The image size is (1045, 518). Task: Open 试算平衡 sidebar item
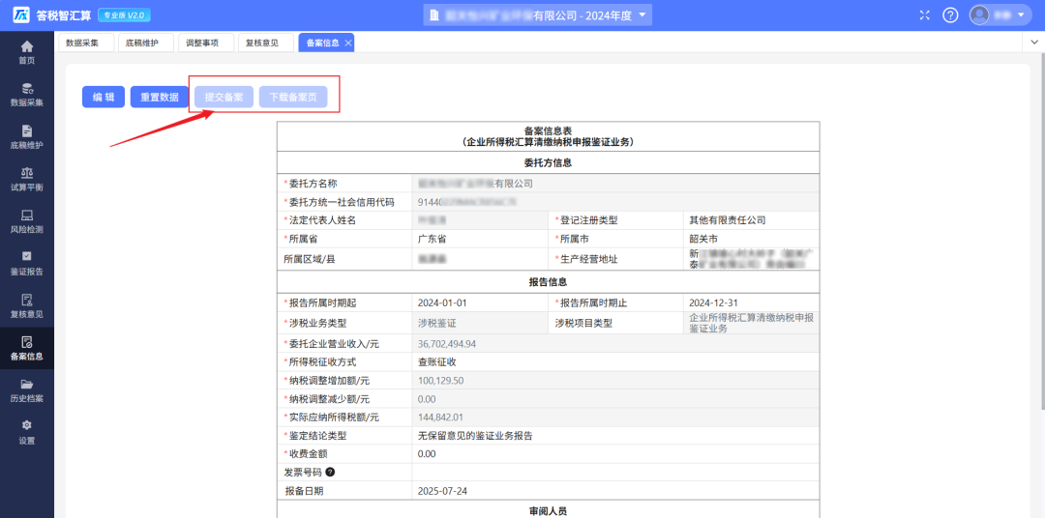(x=27, y=180)
